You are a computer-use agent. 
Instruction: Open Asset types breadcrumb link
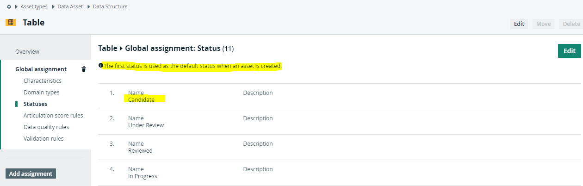[x=34, y=7]
